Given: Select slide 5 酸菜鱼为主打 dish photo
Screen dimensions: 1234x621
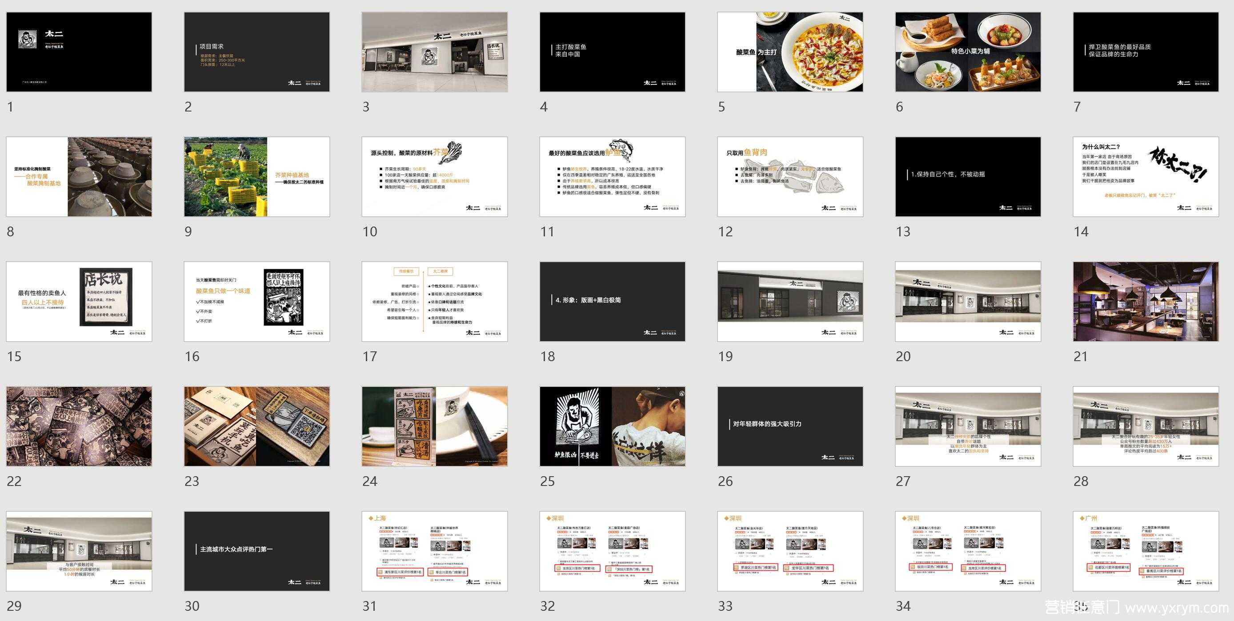Looking at the screenshot, I should click(790, 52).
